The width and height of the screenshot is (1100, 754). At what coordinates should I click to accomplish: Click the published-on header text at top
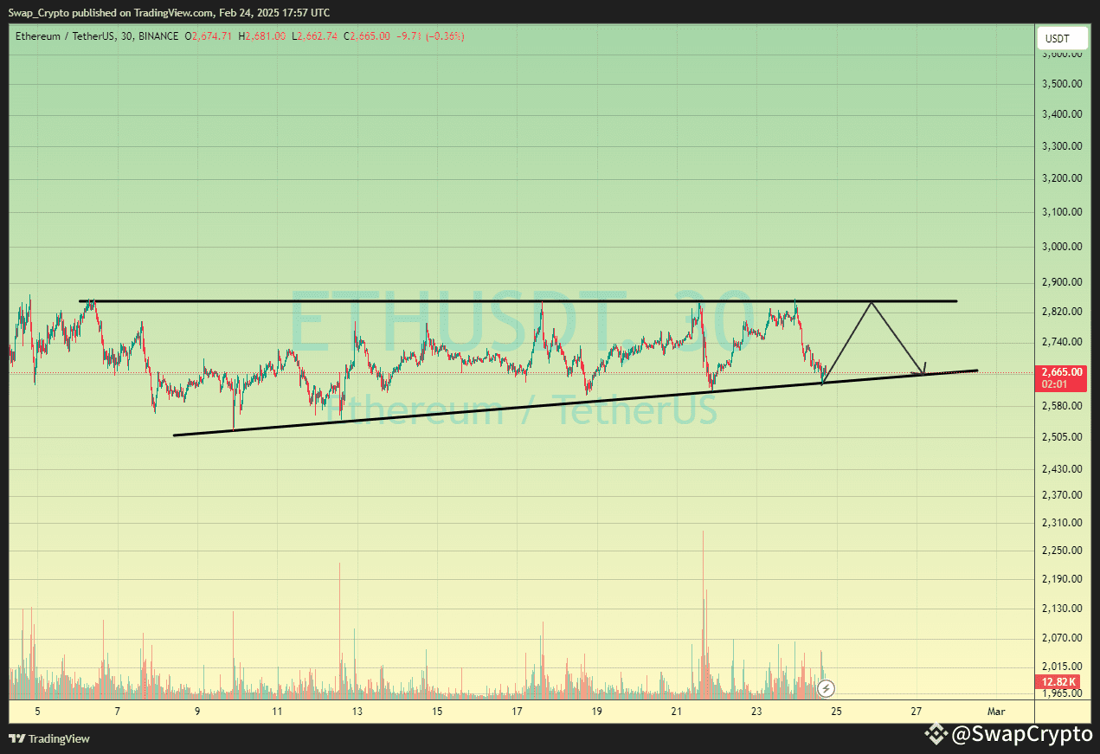click(168, 12)
